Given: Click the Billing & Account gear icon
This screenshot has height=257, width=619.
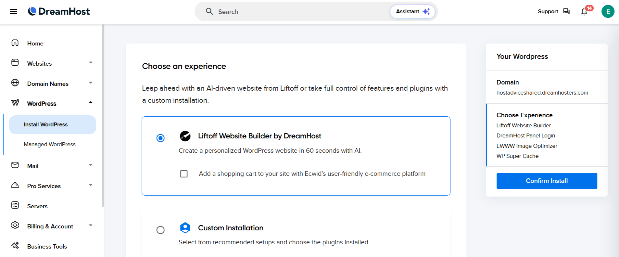Looking at the screenshot, I should click(15, 225).
